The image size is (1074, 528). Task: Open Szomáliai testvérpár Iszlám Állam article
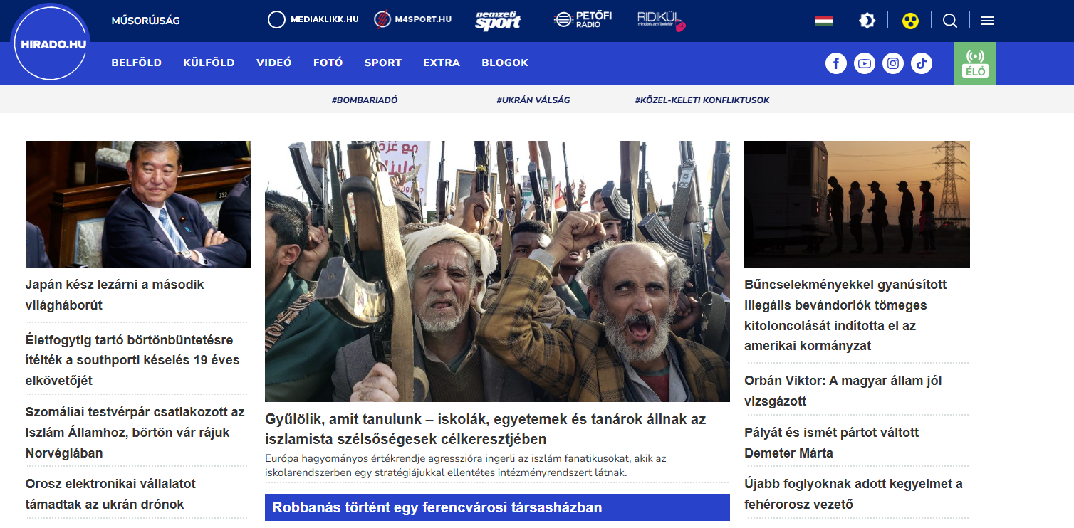135,433
